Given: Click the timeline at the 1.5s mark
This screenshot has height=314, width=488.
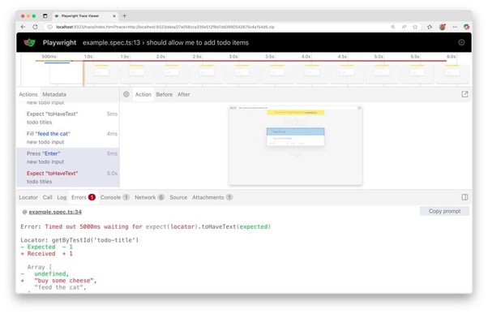Looking at the screenshot, I should [125, 56].
